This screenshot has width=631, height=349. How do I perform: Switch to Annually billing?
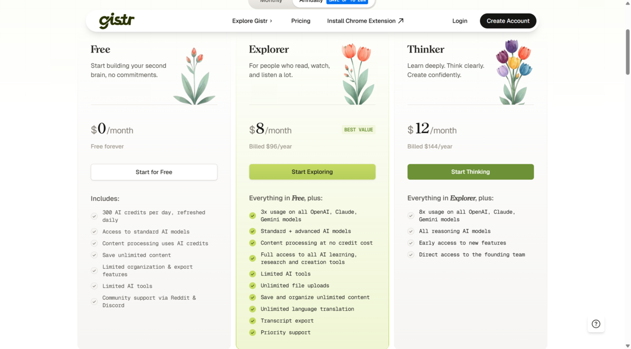pyautogui.click(x=333, y=2)
